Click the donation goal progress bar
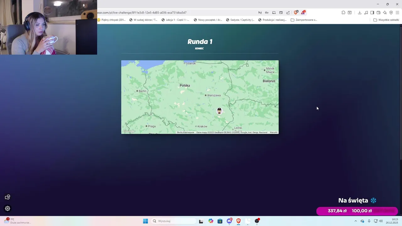 click(357, 211)
